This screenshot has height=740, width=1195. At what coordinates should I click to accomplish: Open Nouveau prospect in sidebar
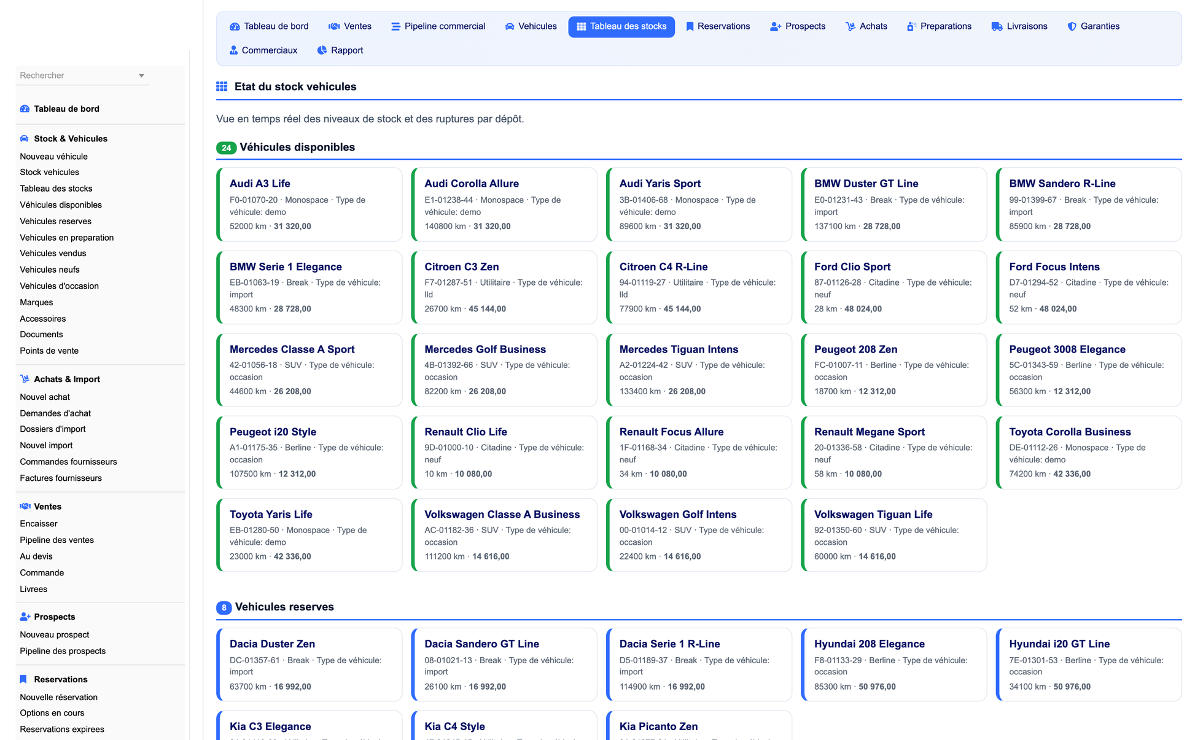pyautogui.click(x=54, y=635)
